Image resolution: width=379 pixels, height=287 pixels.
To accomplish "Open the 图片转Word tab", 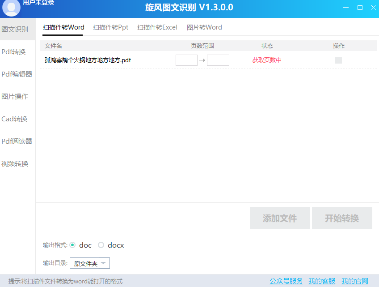I will tap(204, 27).
